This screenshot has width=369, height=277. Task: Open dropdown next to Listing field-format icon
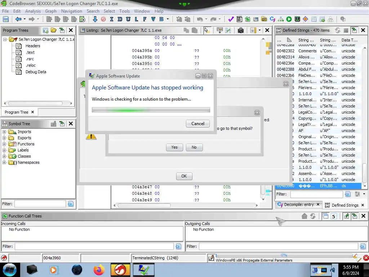coord(259,30)
